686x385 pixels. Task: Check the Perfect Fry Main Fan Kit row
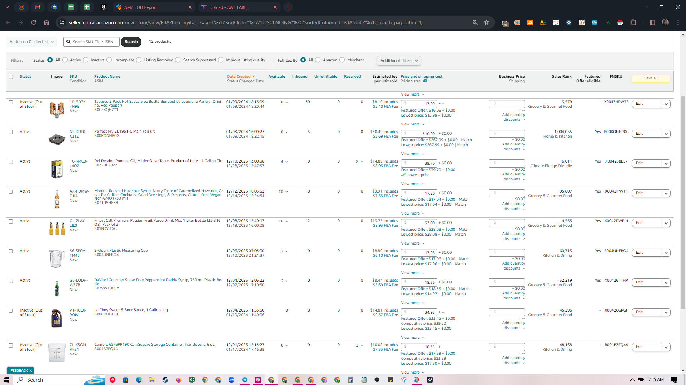tap(11, 132)
